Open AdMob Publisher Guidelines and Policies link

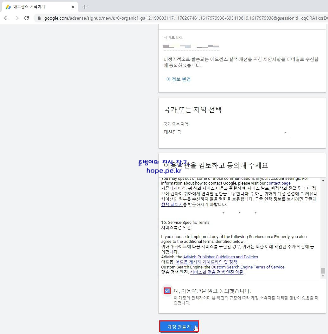point(220,257)
